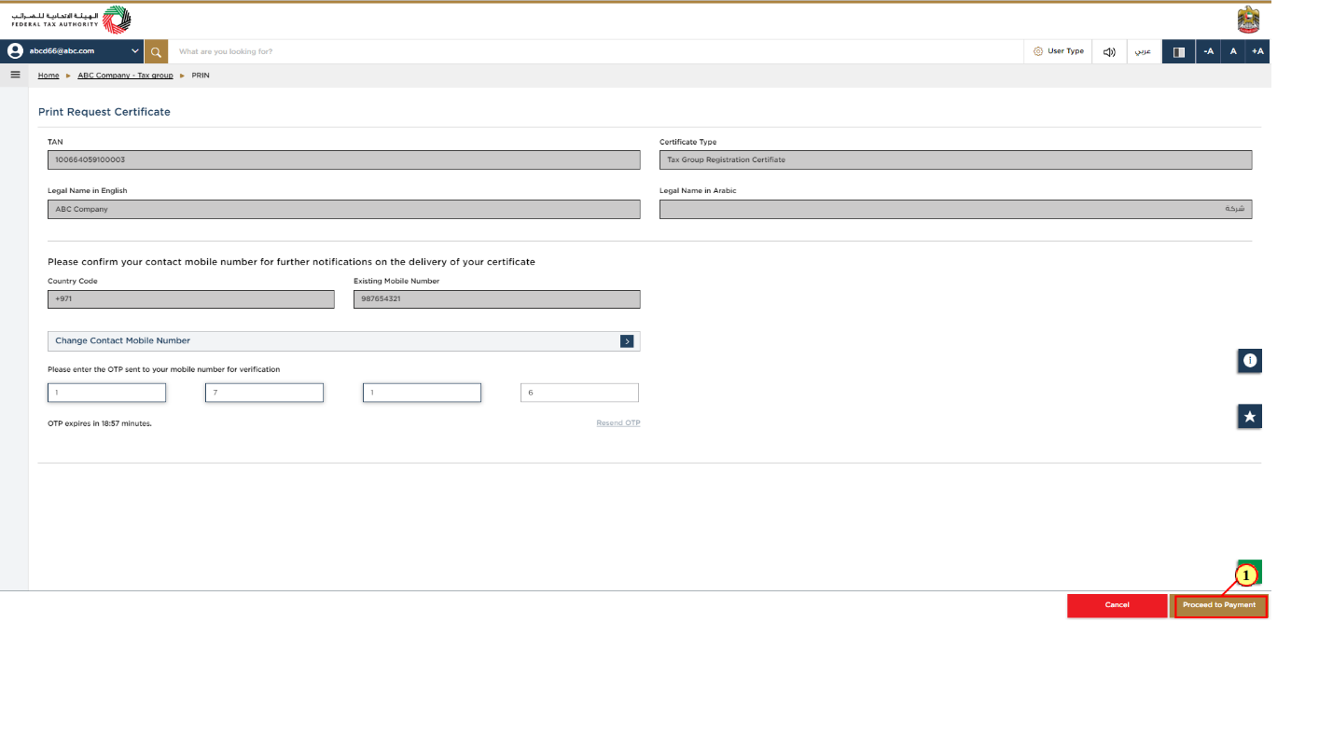Screen dimensions: 1319x747
Task: Click the information 'i' side button
Action: (1250, 360)
